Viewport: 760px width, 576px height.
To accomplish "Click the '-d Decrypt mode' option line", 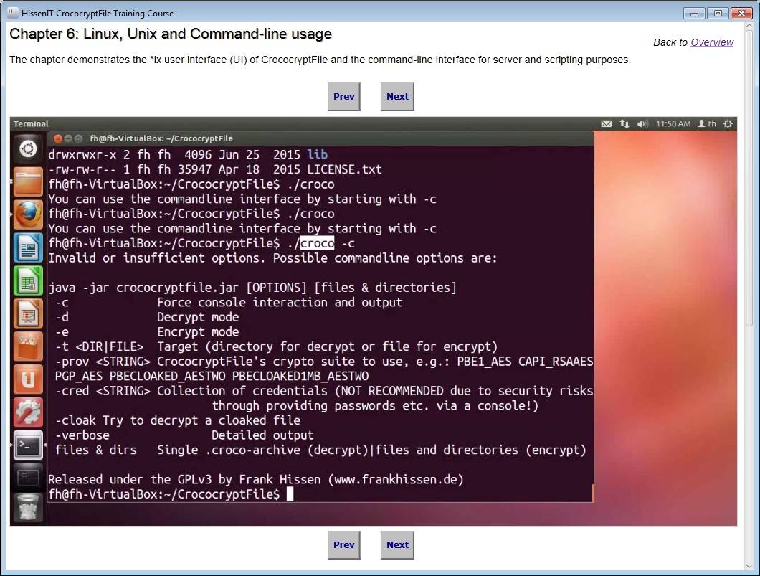I will [147, 317].
